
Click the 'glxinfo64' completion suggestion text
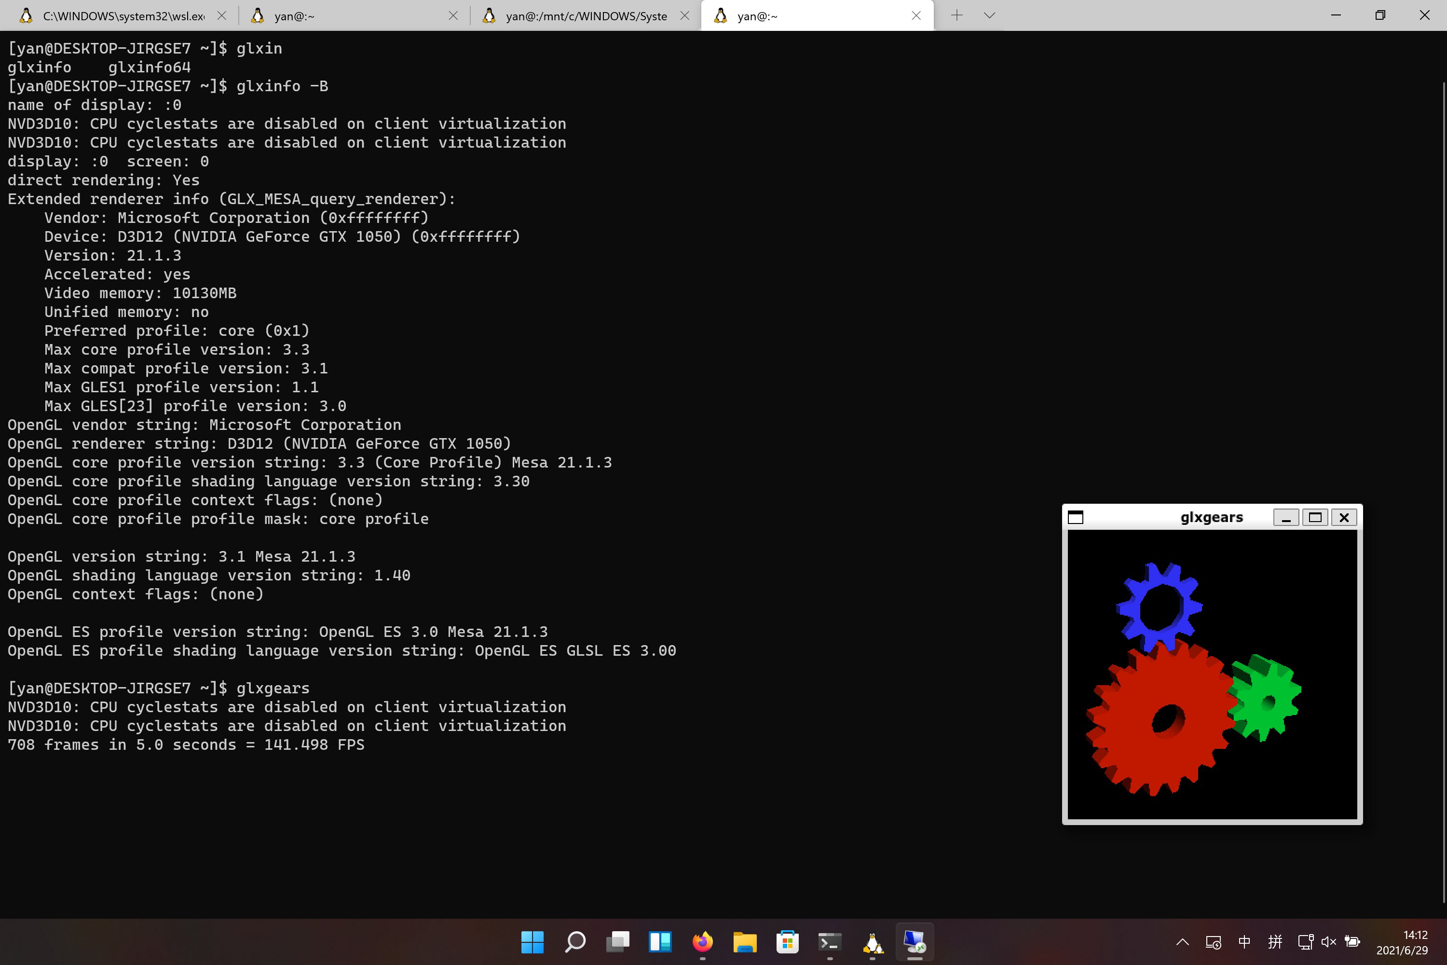[150, 67]
